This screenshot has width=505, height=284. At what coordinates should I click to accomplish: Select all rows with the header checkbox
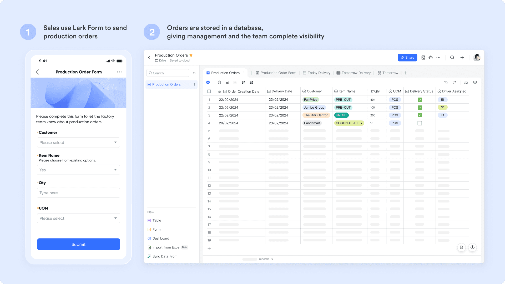click(209, 91)
